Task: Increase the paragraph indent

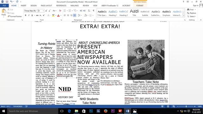Action: click(x=84, y=11)
